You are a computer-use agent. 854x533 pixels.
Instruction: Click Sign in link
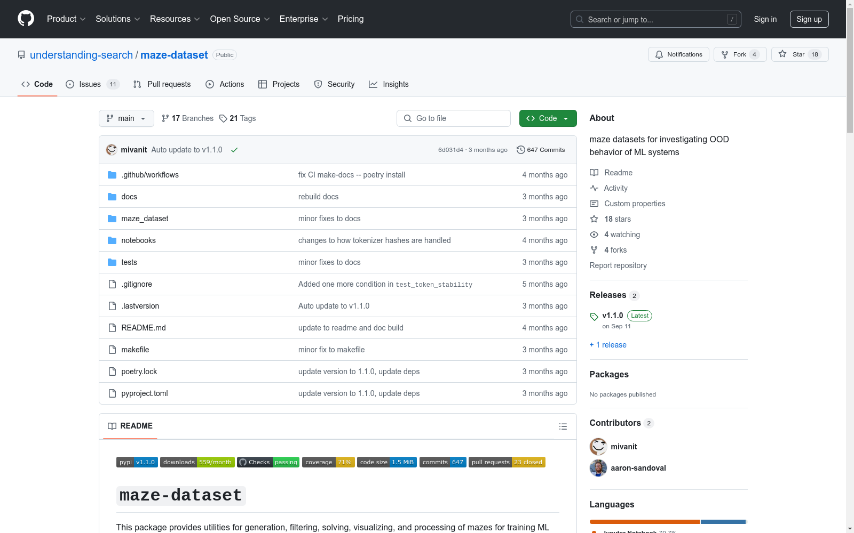pyautogui.click(x=765, y=19)
